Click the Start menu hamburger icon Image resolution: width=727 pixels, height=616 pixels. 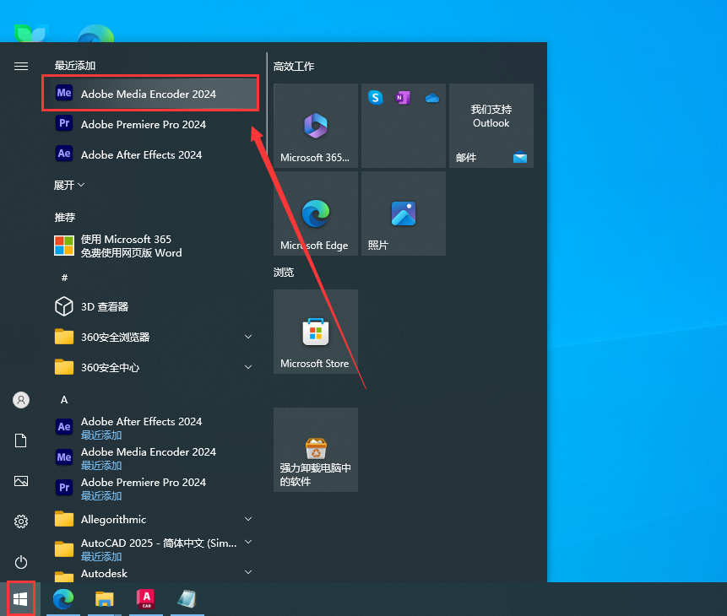21,67
